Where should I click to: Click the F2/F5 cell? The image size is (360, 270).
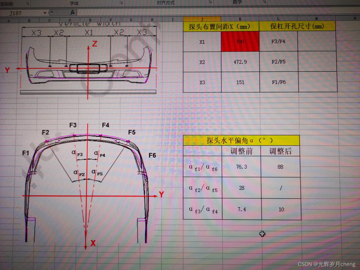tap(278, 62)
